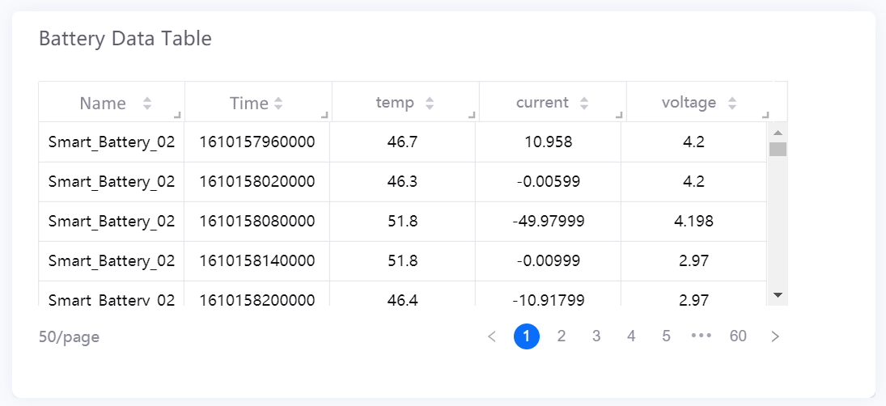Switch to page 3

tap(596, 336)
